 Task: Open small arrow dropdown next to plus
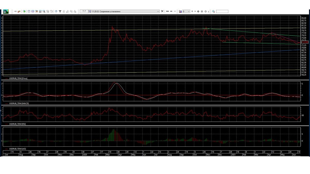pyautogui.click(x=195, y=11)
